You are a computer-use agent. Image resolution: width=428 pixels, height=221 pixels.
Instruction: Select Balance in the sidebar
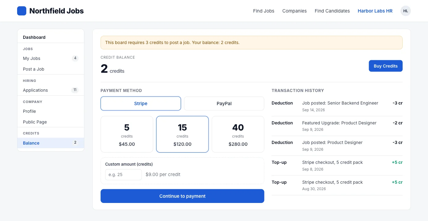click(x=51, y=143)
